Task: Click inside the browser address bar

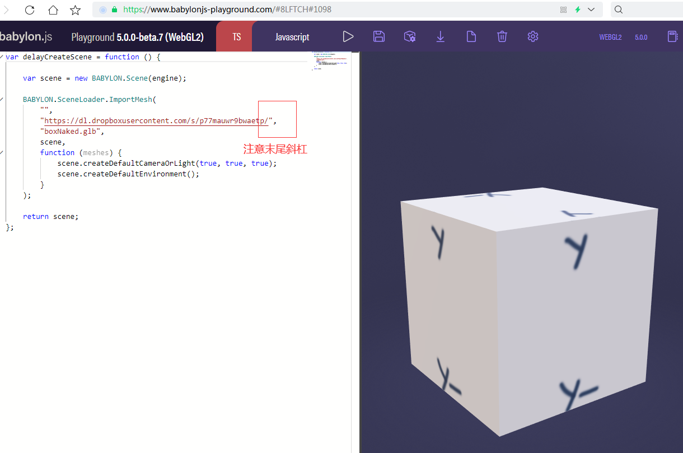Action: coord(224,9)
